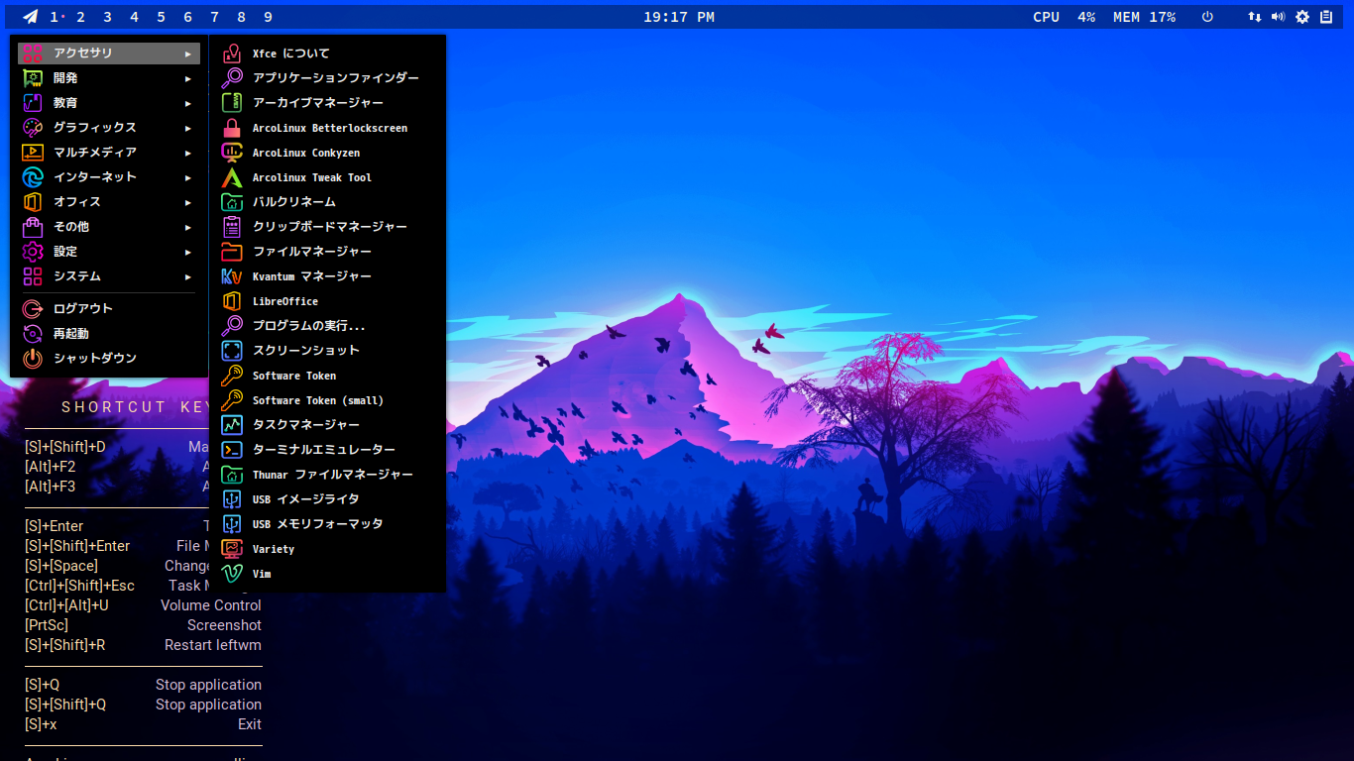Click Arcolinux Tweak Tool logo icon
1354x761 pixels.
coord(232,177)
